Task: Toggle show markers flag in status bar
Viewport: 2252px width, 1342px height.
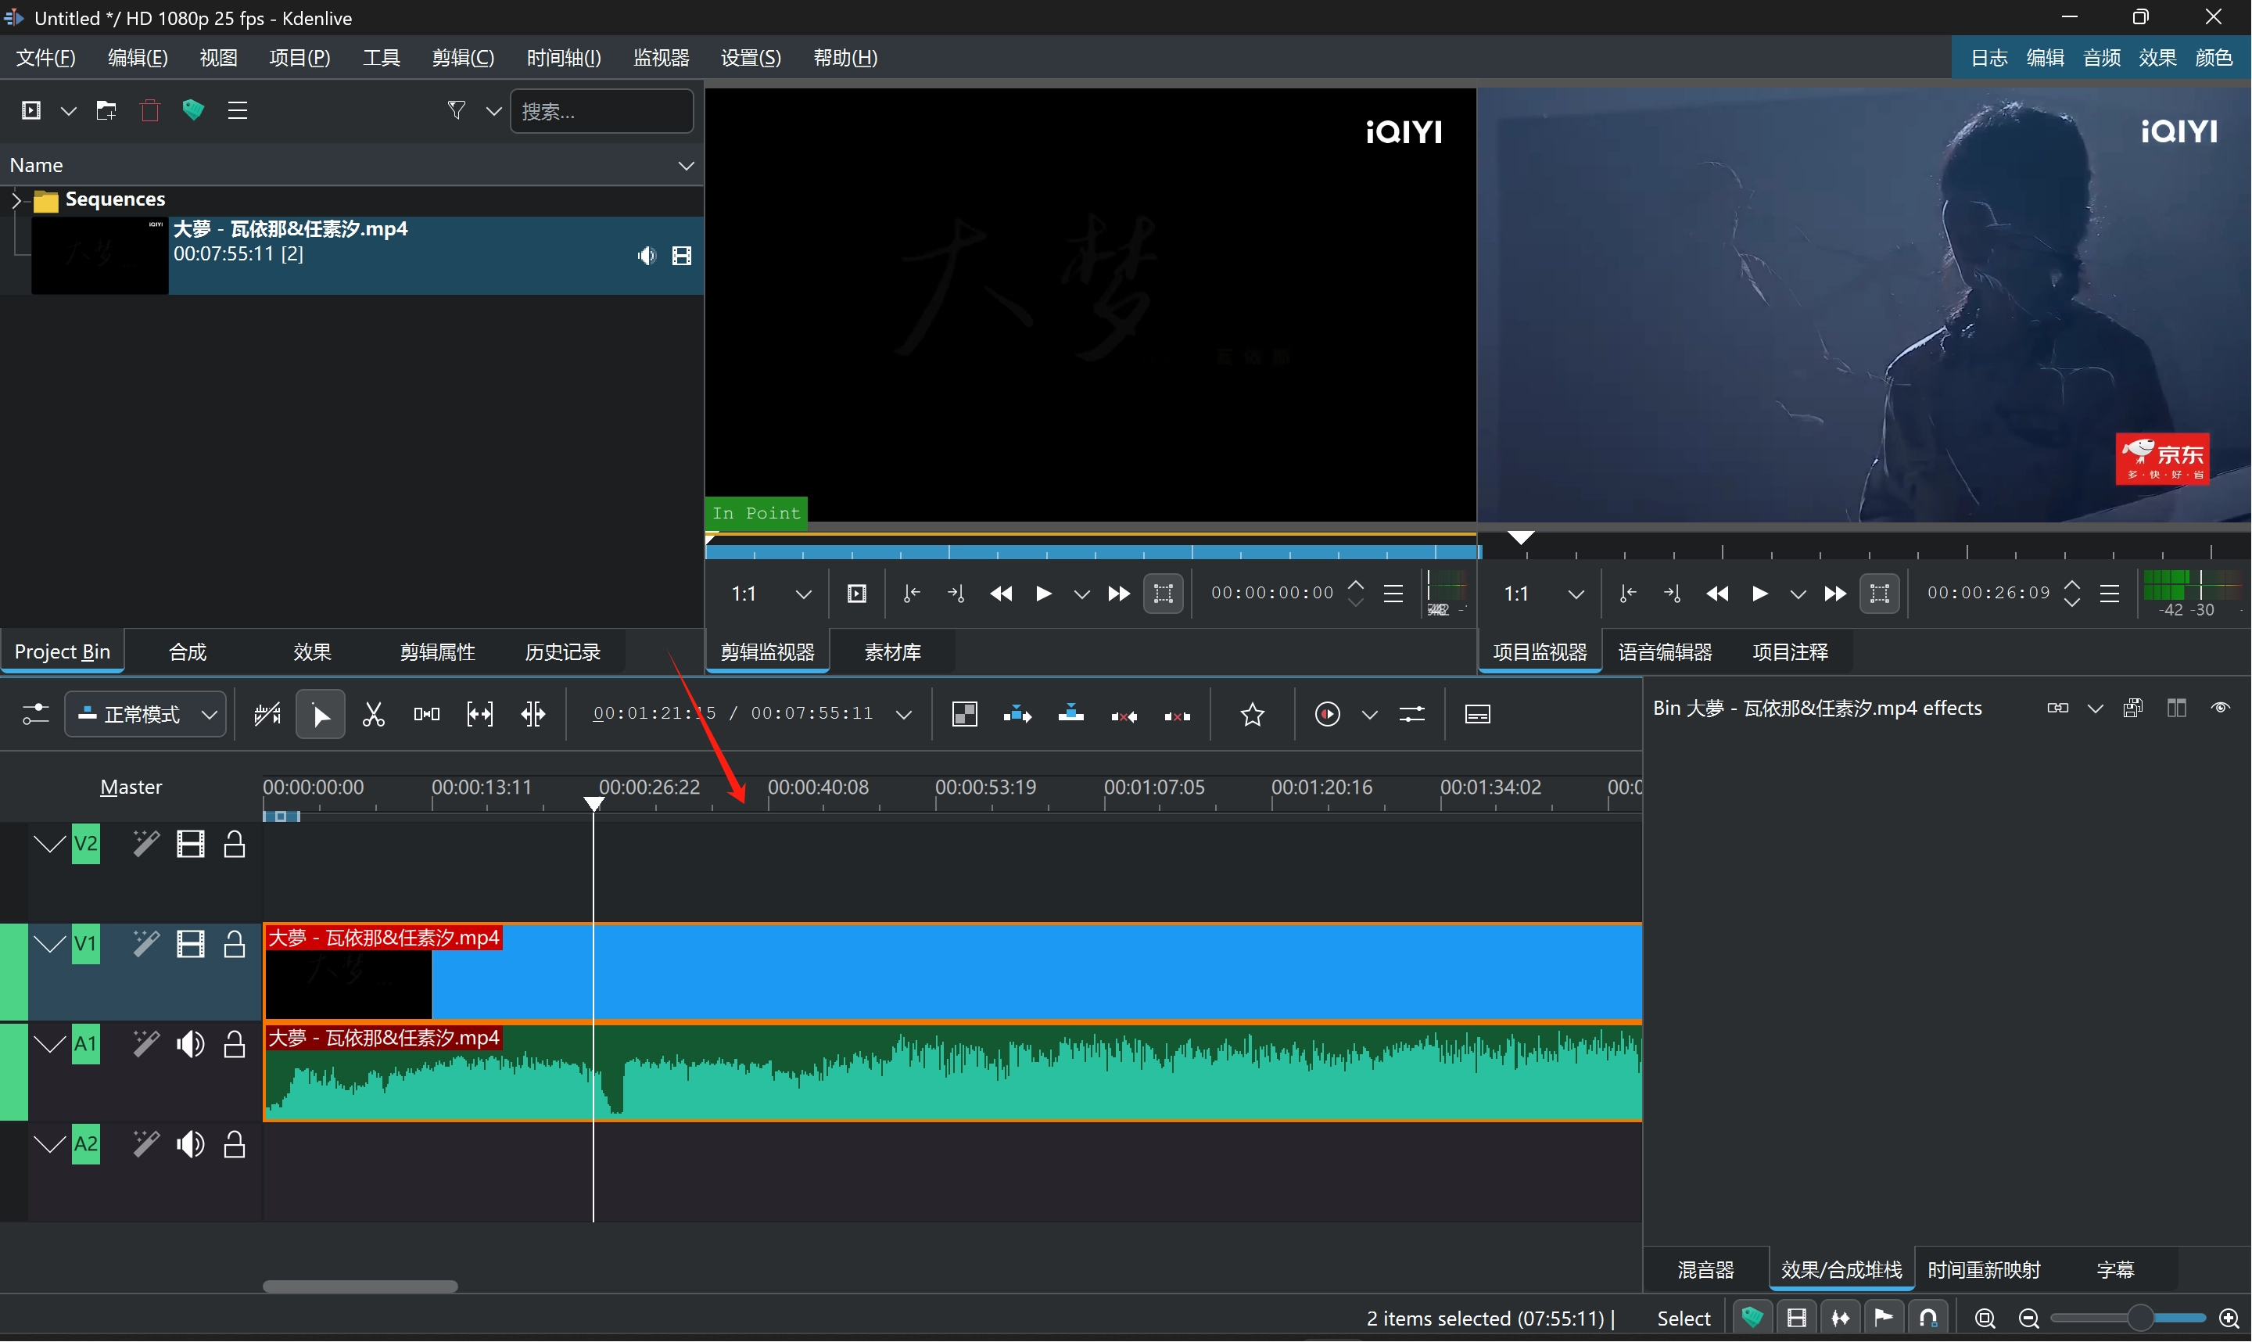Action: pyautogui.click(x=1884, y=1319)
